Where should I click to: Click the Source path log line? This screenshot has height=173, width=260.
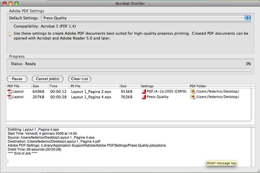(51, 137)
